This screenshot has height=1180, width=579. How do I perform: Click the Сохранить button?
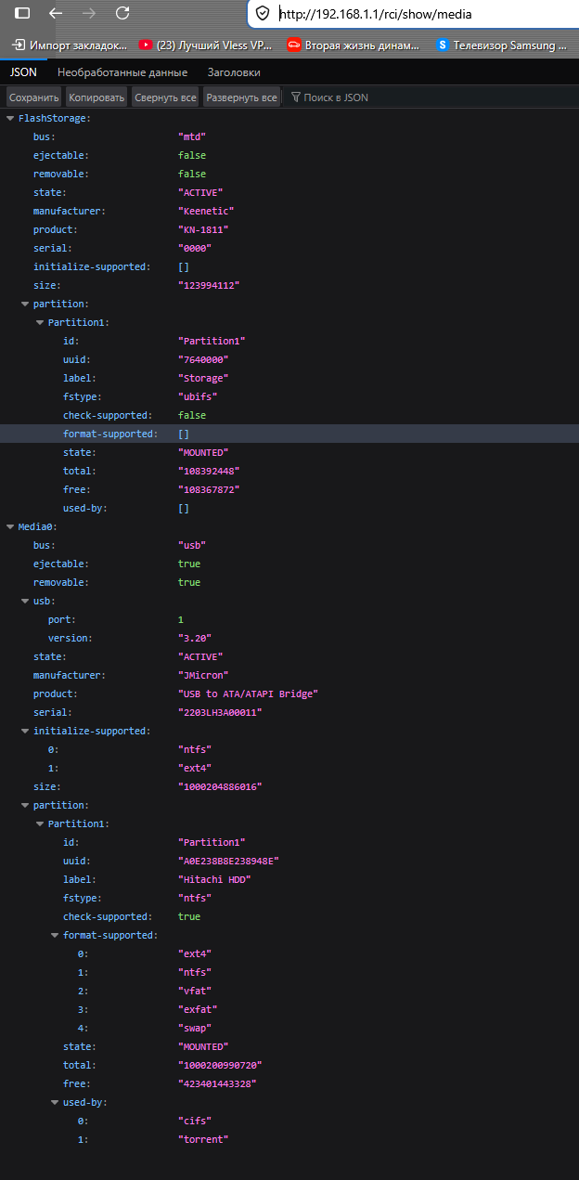(34, 97)
